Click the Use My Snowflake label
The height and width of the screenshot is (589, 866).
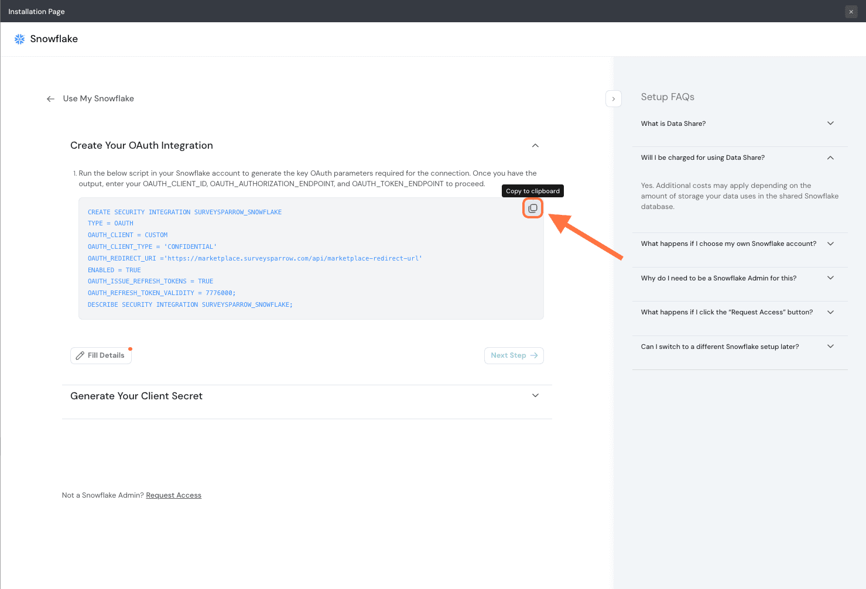click(x=98, y=99)
